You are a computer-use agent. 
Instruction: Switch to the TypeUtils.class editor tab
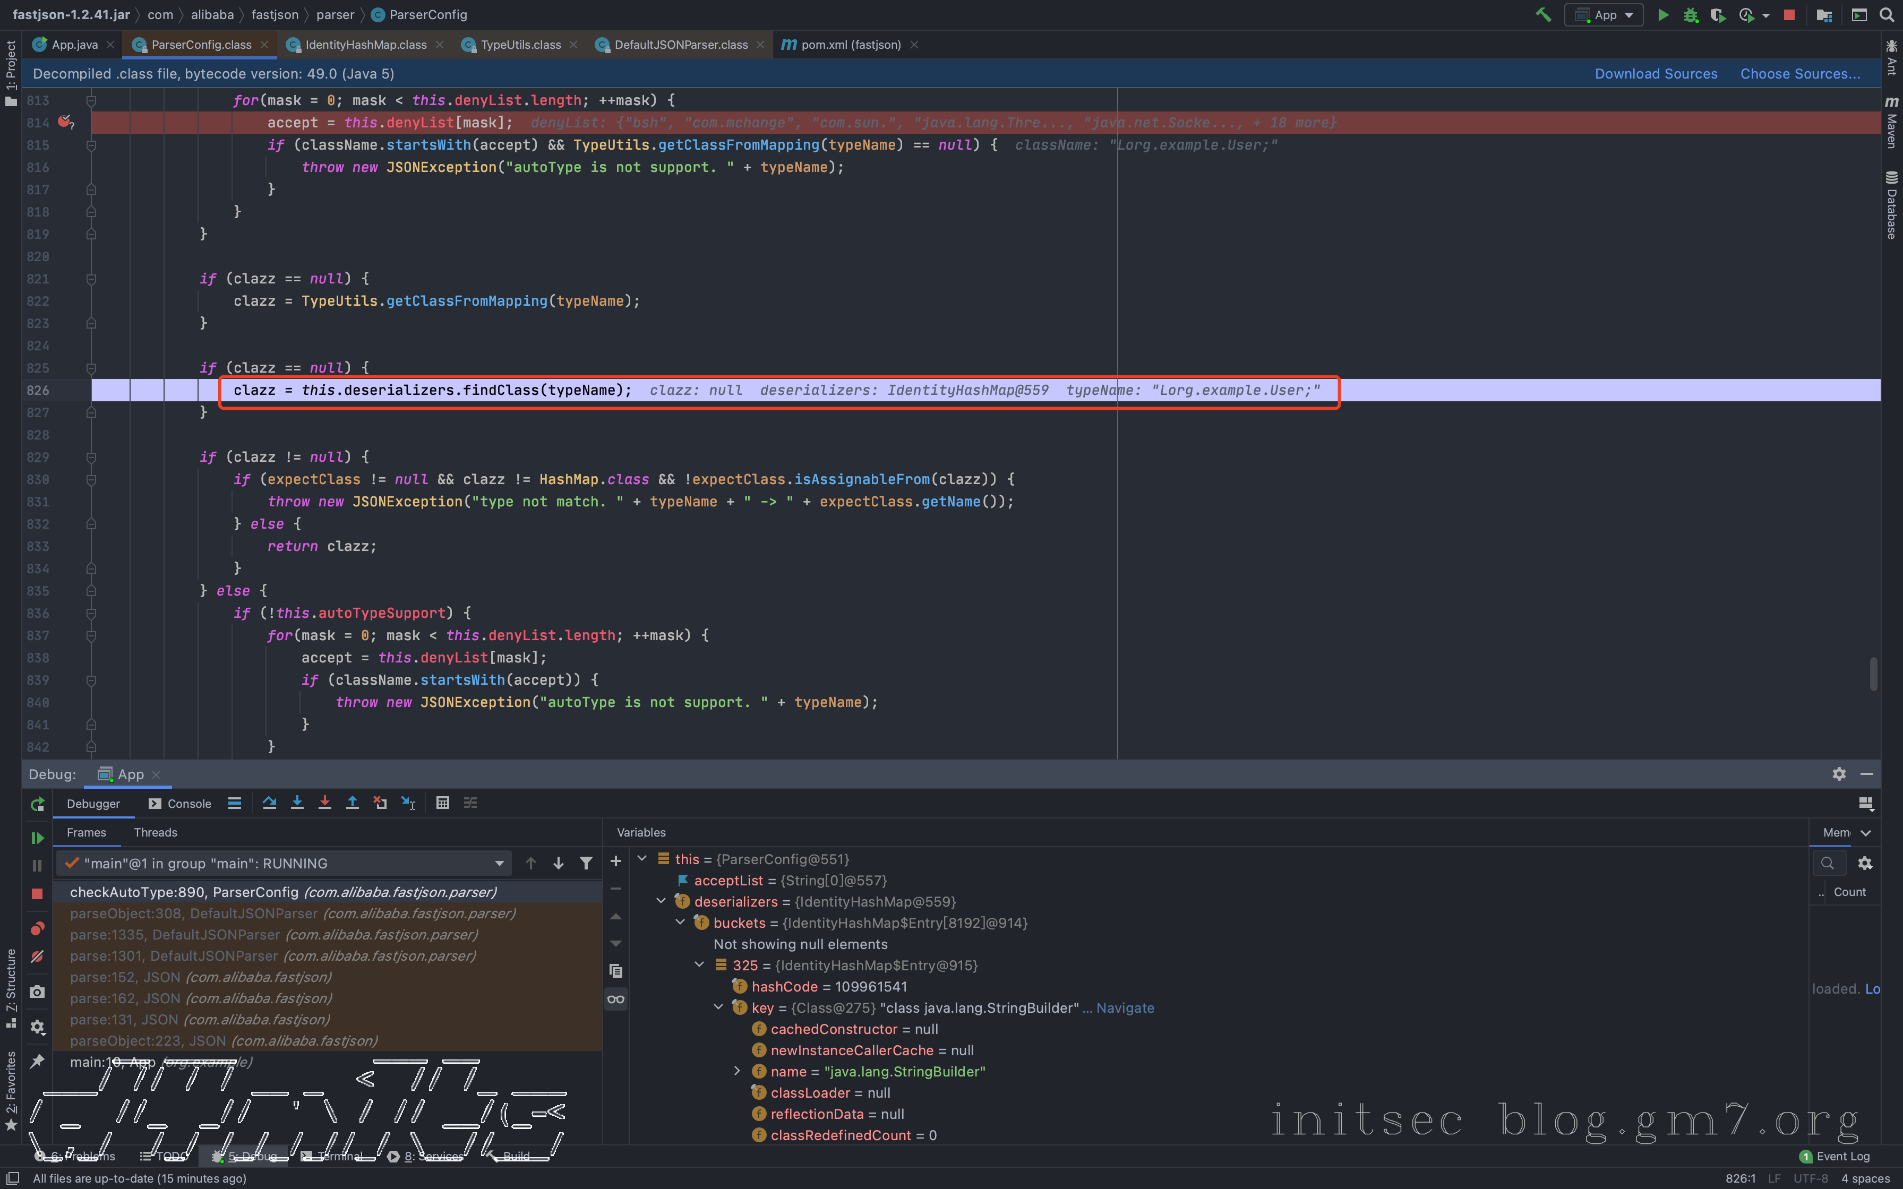click(520, 45)
